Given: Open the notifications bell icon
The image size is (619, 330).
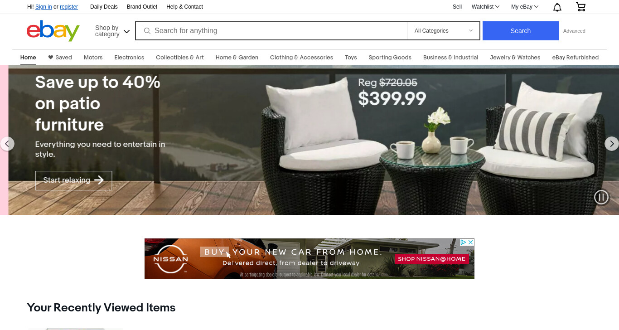Looking at the screenshot, I should coord(557,7).
